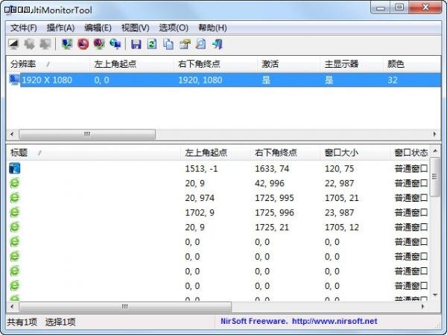Click up arrow of windows list vertical scrollbar

435,151
